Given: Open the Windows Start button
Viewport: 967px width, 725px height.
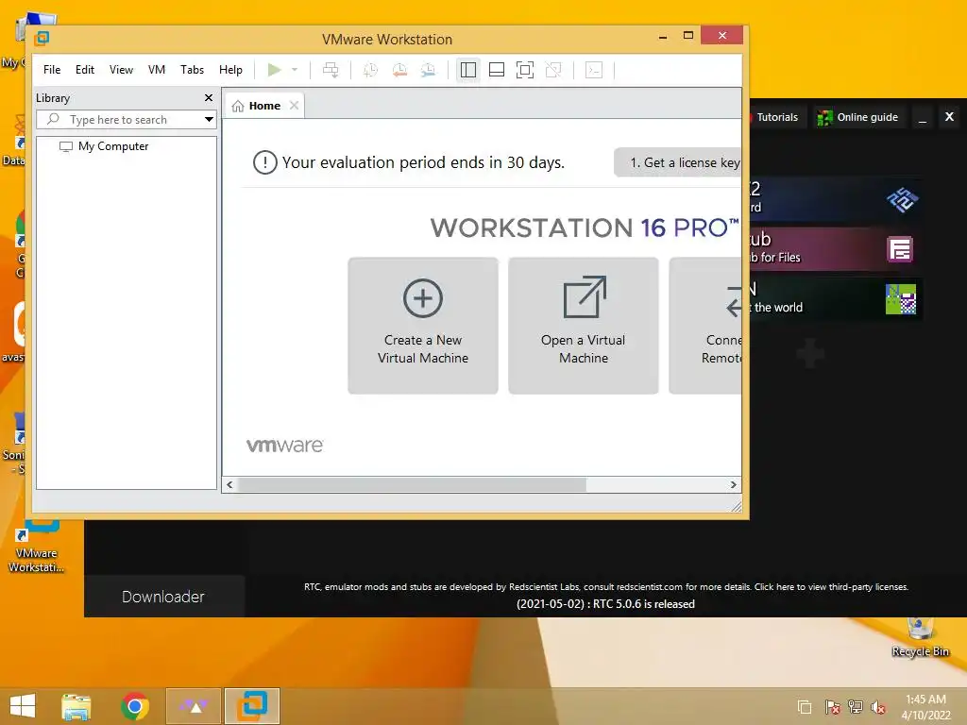Looking at the screenshot, I should click(23, 706).
